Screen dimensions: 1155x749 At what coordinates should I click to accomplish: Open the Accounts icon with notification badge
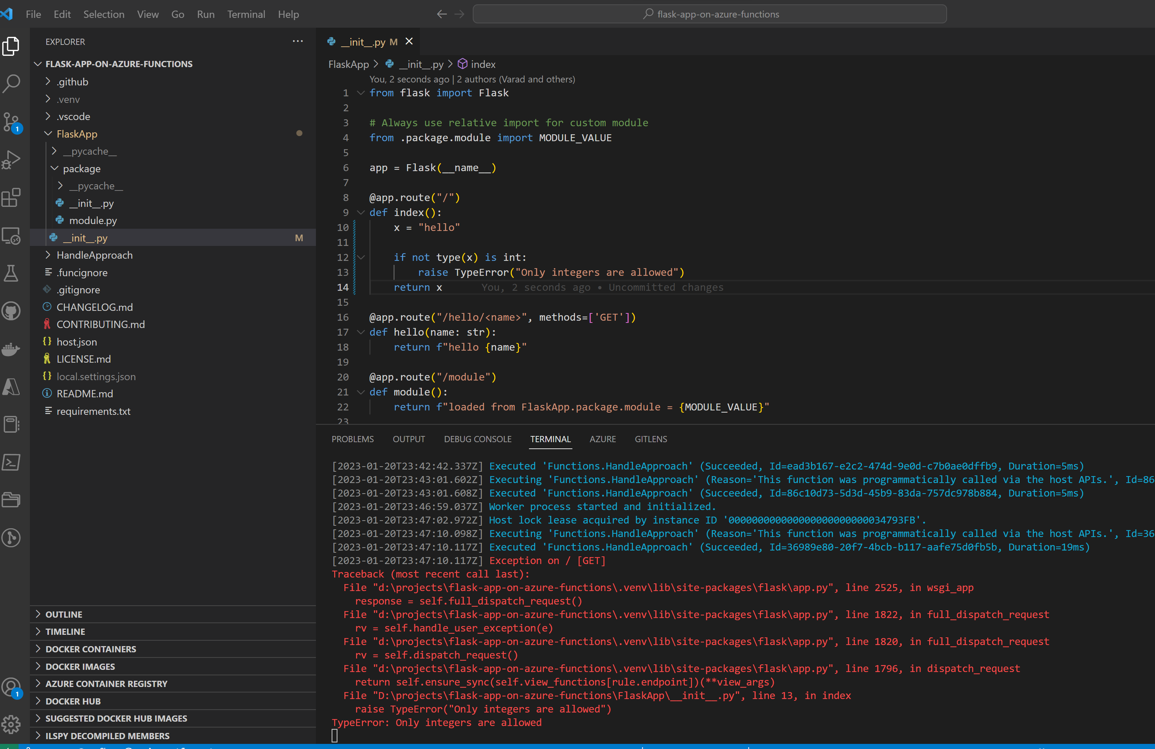11,688
